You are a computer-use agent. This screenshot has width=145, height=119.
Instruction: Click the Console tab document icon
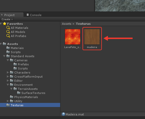(28, 15)
